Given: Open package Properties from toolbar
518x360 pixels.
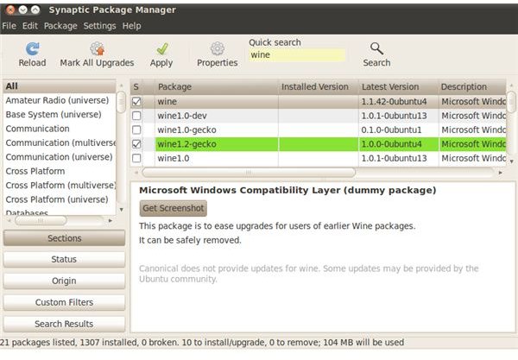Looking at the screenshot, I should [218, 49].
